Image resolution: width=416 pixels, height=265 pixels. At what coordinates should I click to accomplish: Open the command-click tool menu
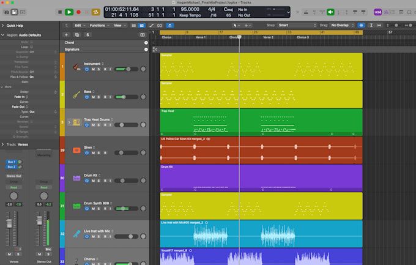click(248, 26)
